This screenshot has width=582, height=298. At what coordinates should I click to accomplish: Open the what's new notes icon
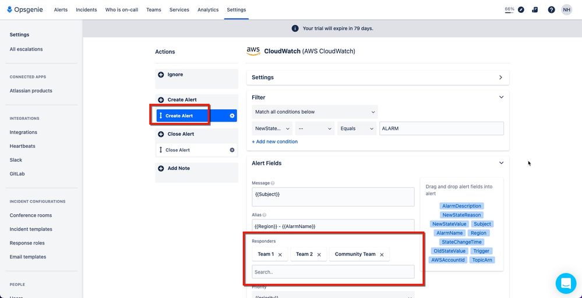click(x=535, y=10)
